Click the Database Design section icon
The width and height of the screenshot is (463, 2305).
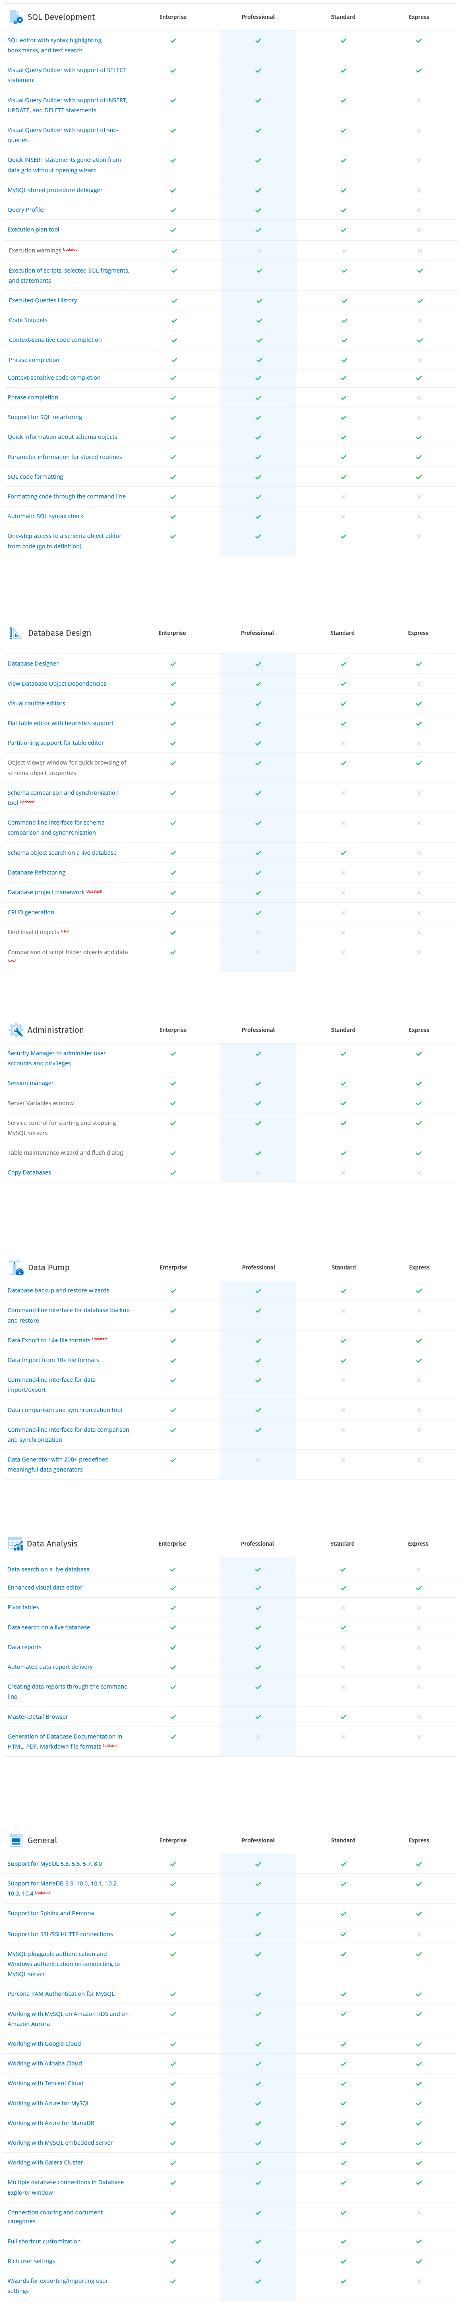tap(15, 633)
